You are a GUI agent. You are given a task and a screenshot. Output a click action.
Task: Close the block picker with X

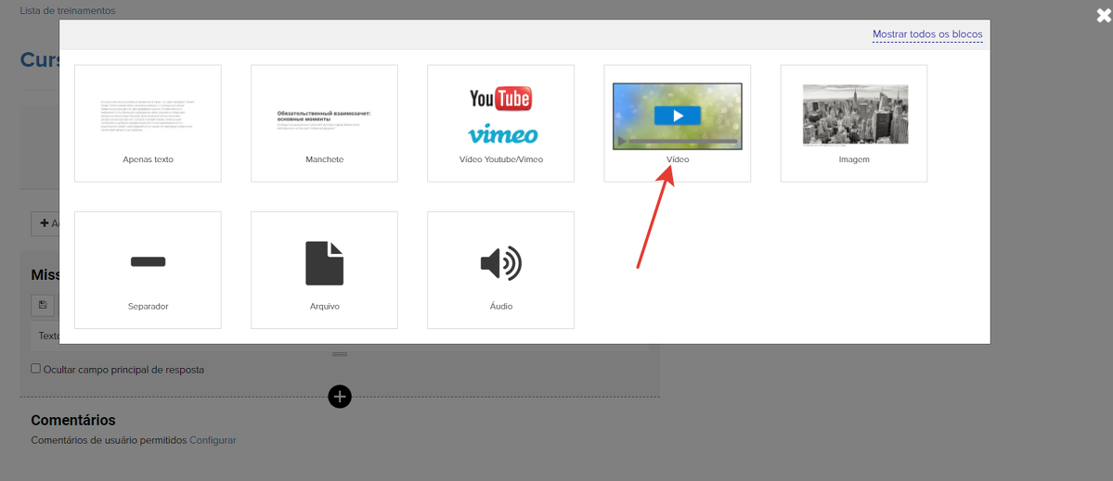click(1103, 15)
